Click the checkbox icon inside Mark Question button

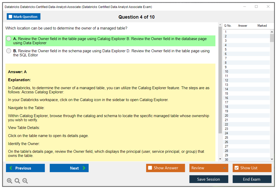[x=10, y=16]
